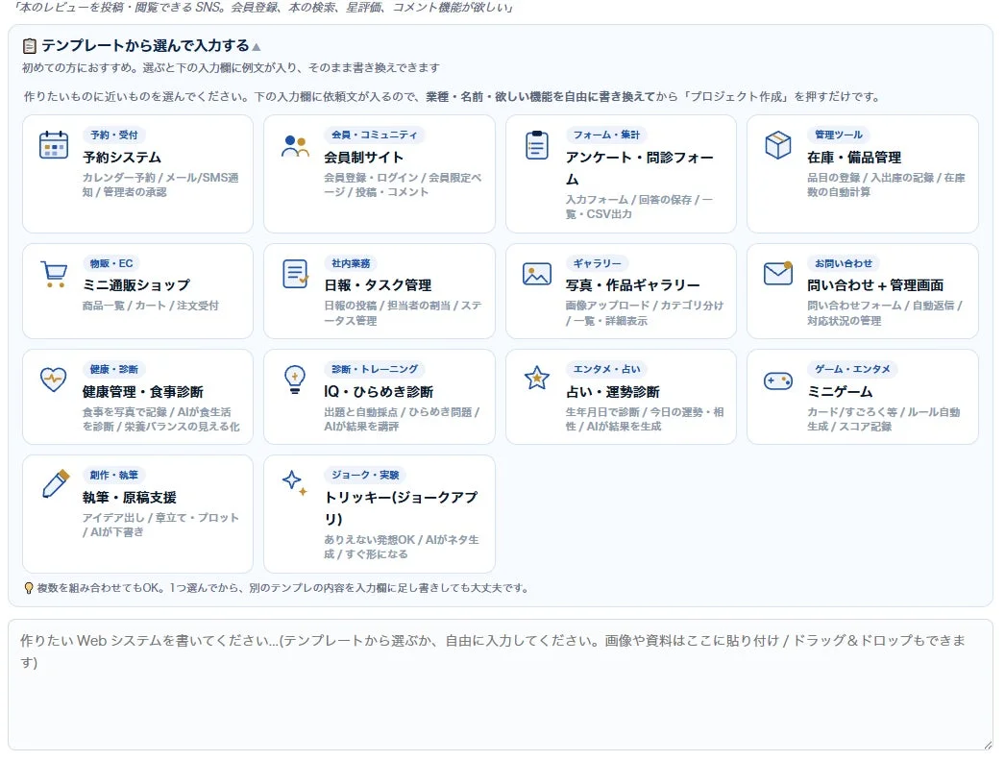Click the description 生年月日で診断 / 今日の運勢
This screenshot has height=761, width=1005.
(645, 419)
